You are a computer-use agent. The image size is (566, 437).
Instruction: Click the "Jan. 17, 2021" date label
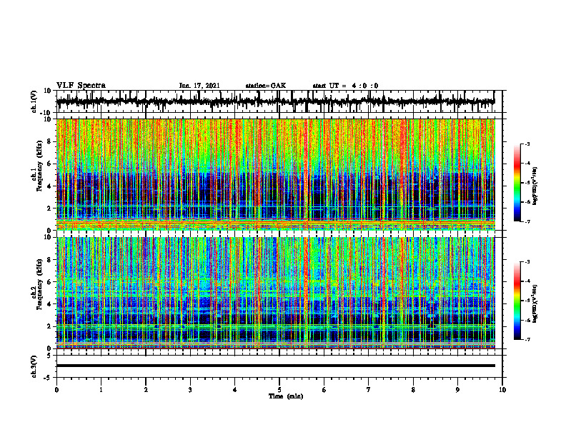[x=199, y=86]
